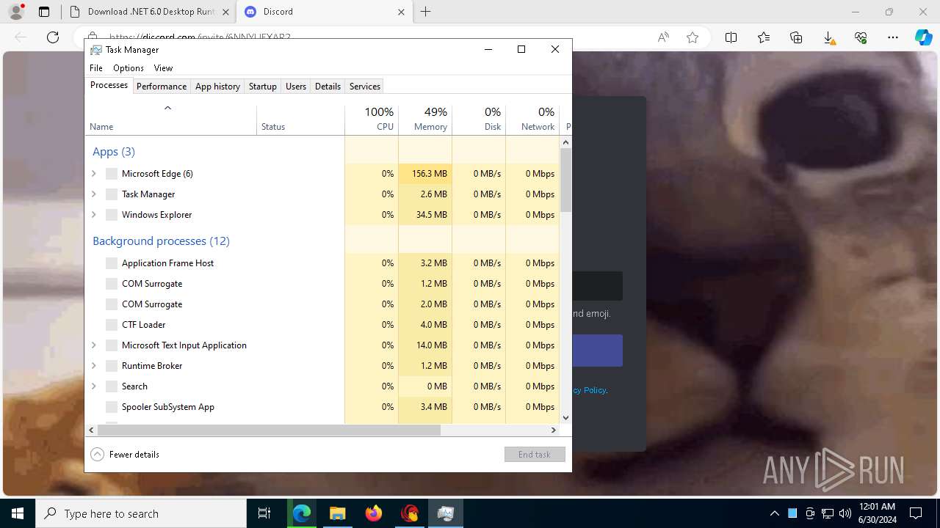
Task: Toggle Read aloud in Edge address bar
Action: click(x=663, y=37)
